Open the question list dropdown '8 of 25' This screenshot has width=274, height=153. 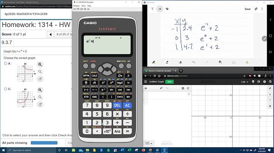pyautogui.click(x=63, y=34)
